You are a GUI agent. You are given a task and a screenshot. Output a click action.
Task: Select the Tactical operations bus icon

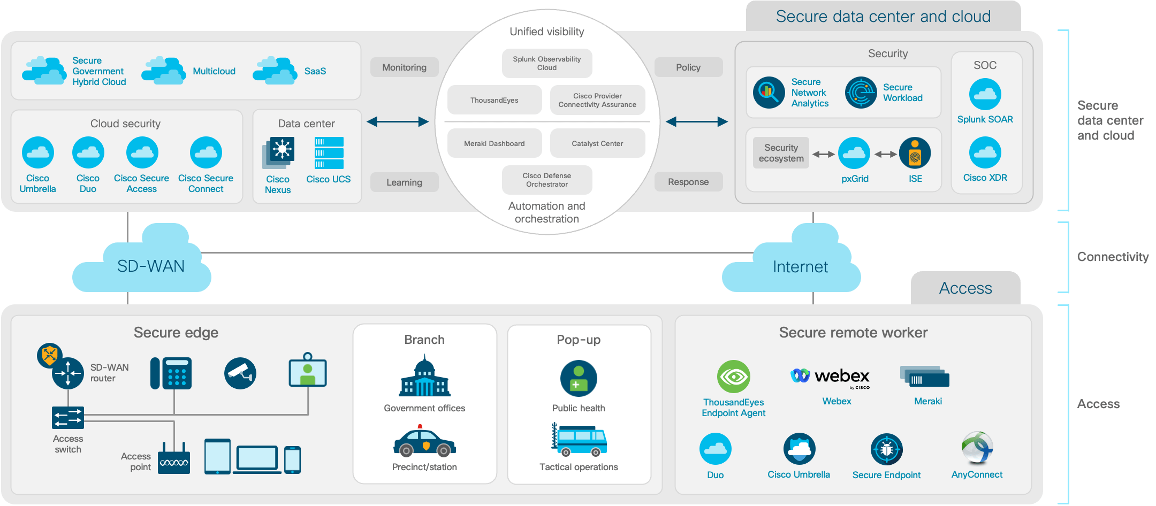[579, 440]
